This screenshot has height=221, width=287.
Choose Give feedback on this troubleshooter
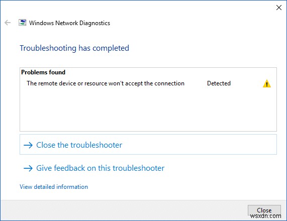tap(94, 168)
